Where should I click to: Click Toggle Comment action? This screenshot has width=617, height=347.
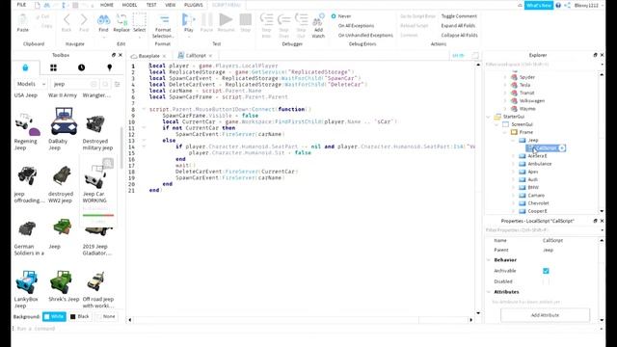point(459,16)
